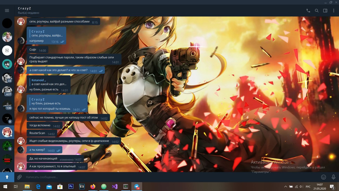The image size is (339, 191).
Task: Select the active CrazyZ chat in sidebar
Action: (7, 132)
